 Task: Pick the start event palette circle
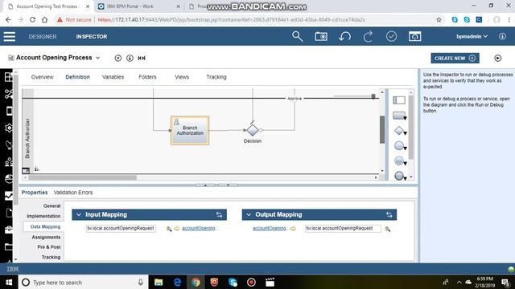(399, 146)
